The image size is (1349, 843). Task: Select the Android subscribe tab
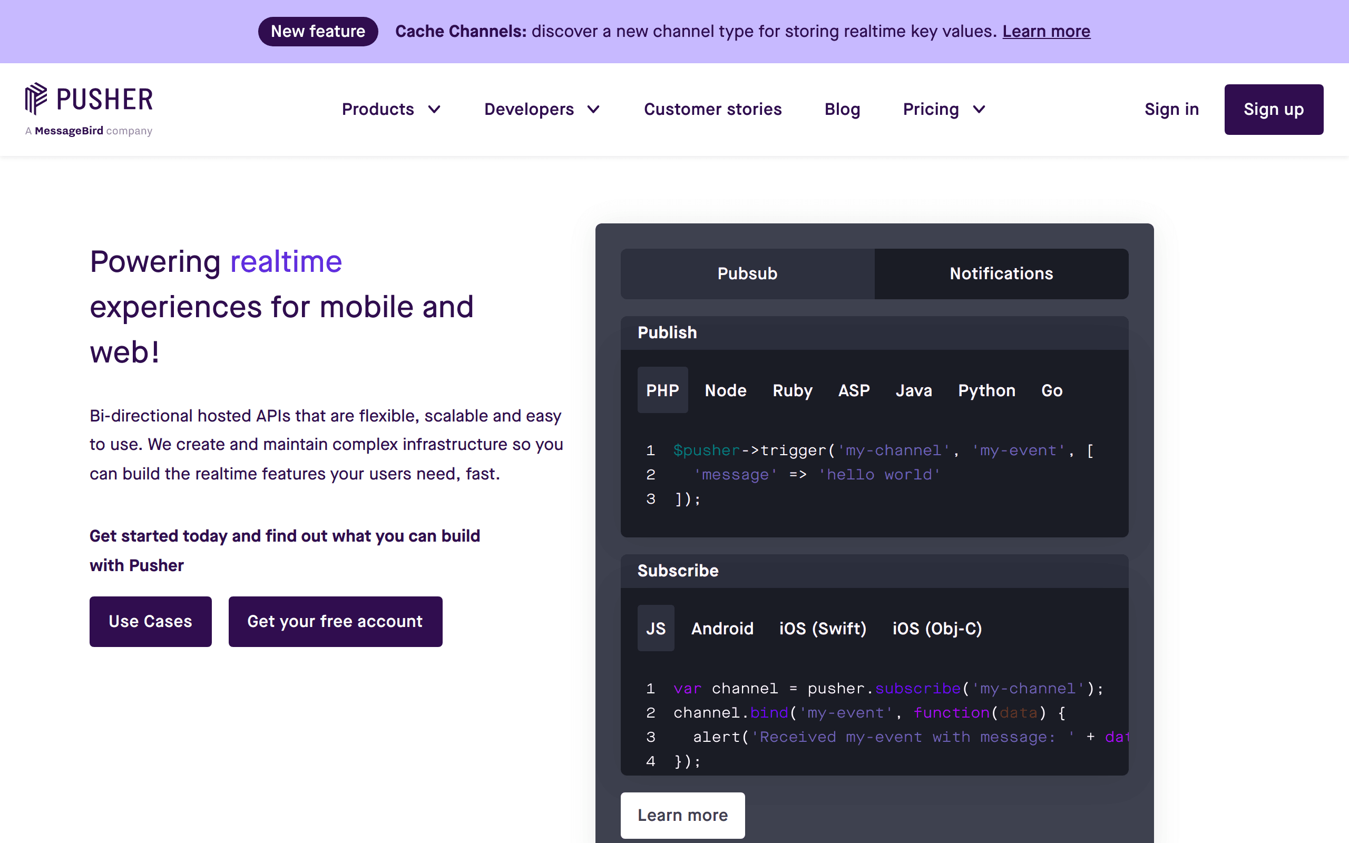click(722, 629)
